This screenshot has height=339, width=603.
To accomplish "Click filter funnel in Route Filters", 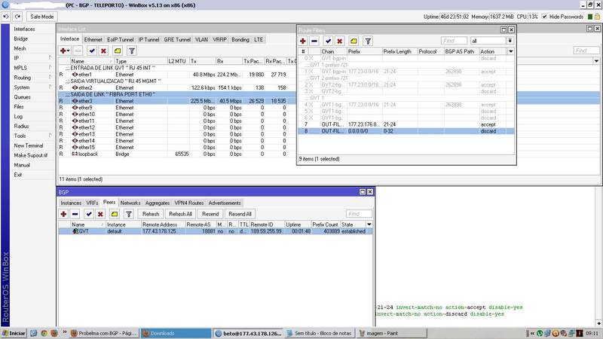I will pos(368,41).
